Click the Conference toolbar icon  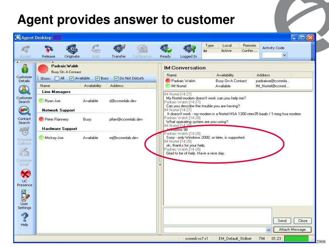click(142, 49)
